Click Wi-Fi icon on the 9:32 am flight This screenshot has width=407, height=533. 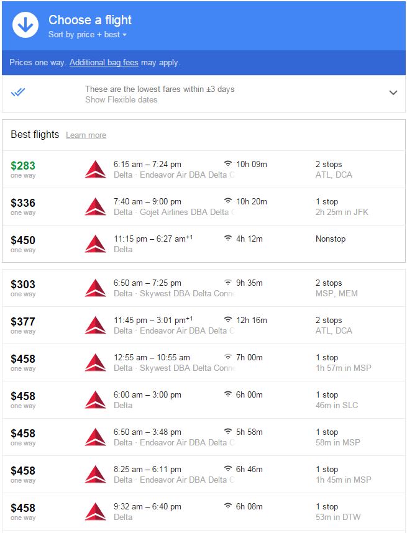click(x=228, y=506)
